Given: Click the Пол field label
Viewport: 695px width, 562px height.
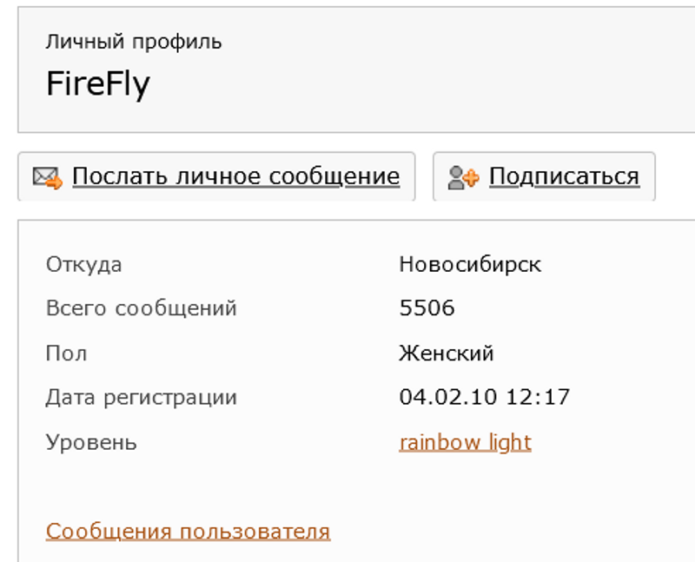Looking at the screenshot, I should coord(66,354).
